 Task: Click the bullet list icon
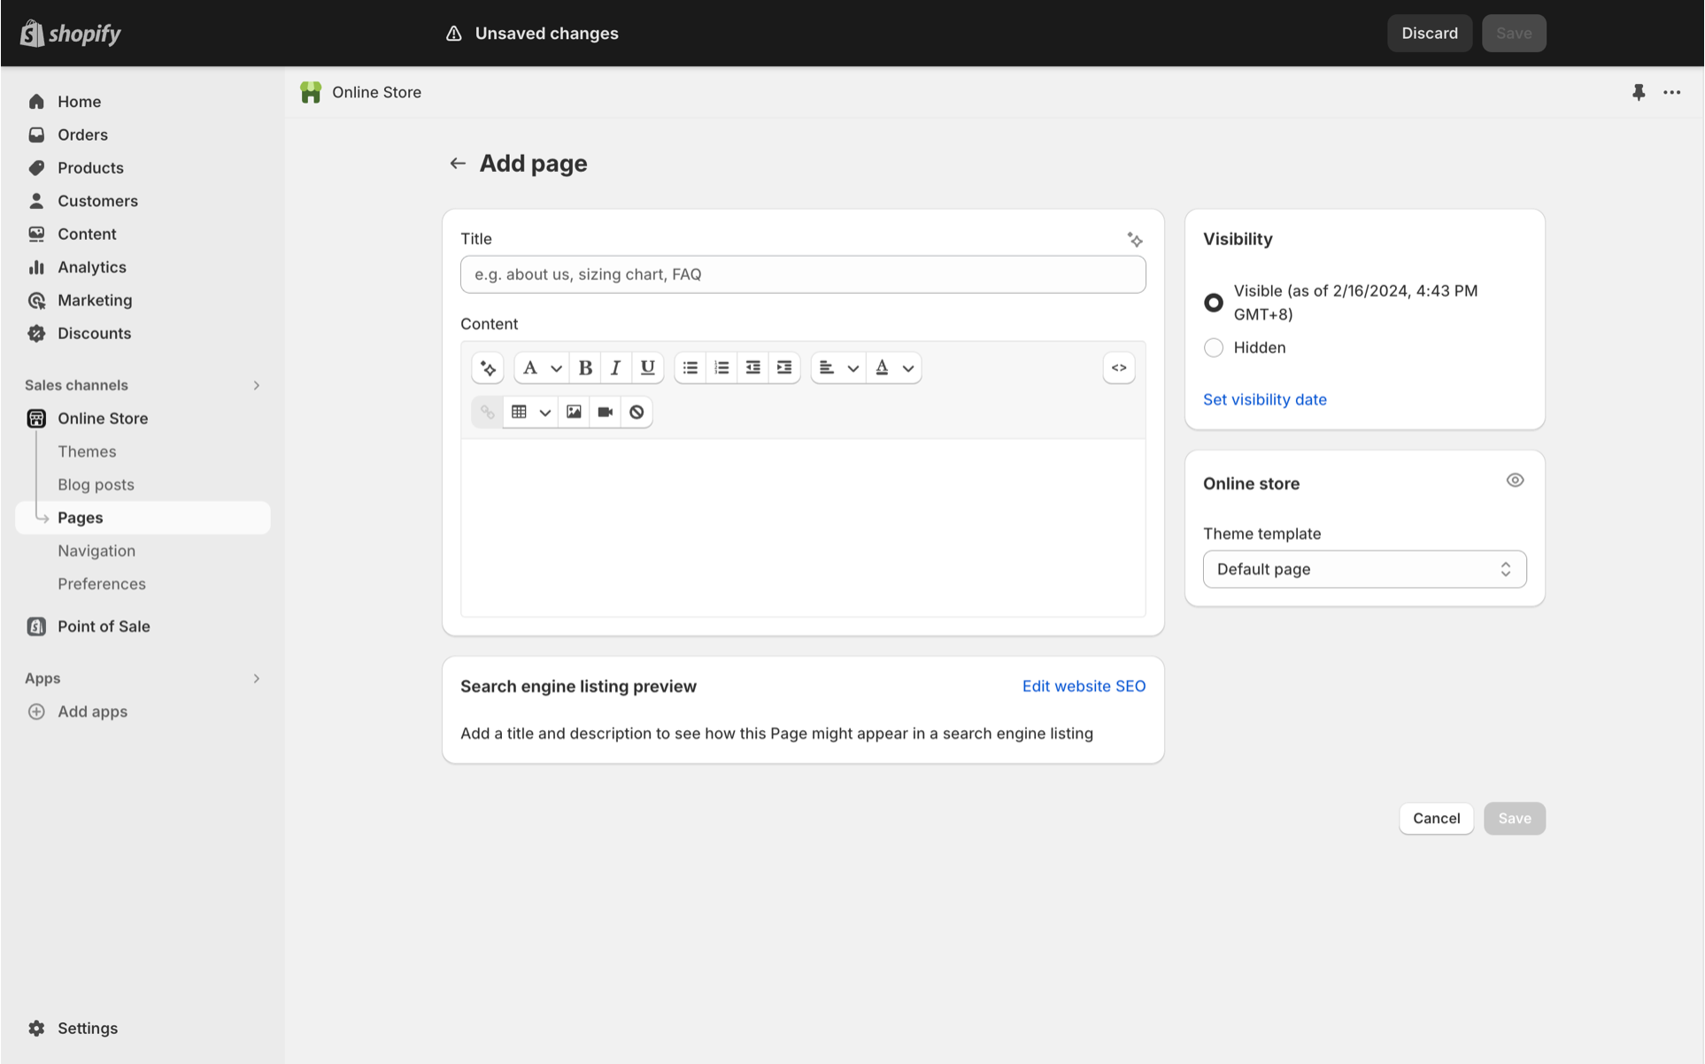692,367
